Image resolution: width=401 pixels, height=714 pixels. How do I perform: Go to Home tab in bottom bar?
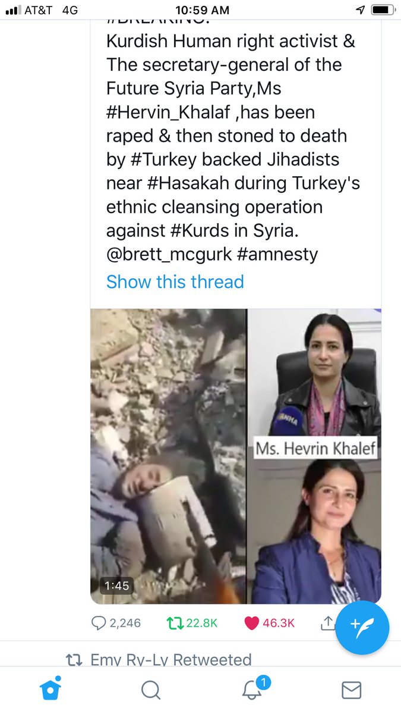[50, 690]
